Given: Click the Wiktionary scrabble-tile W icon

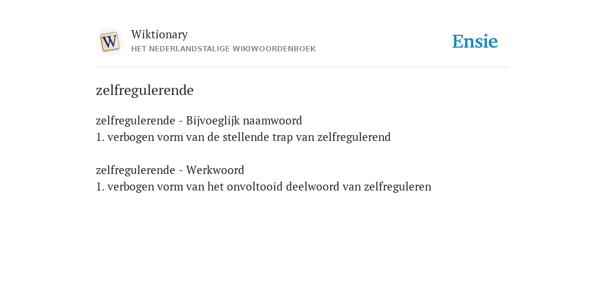Looking at the screenshot, I should 109,42.
